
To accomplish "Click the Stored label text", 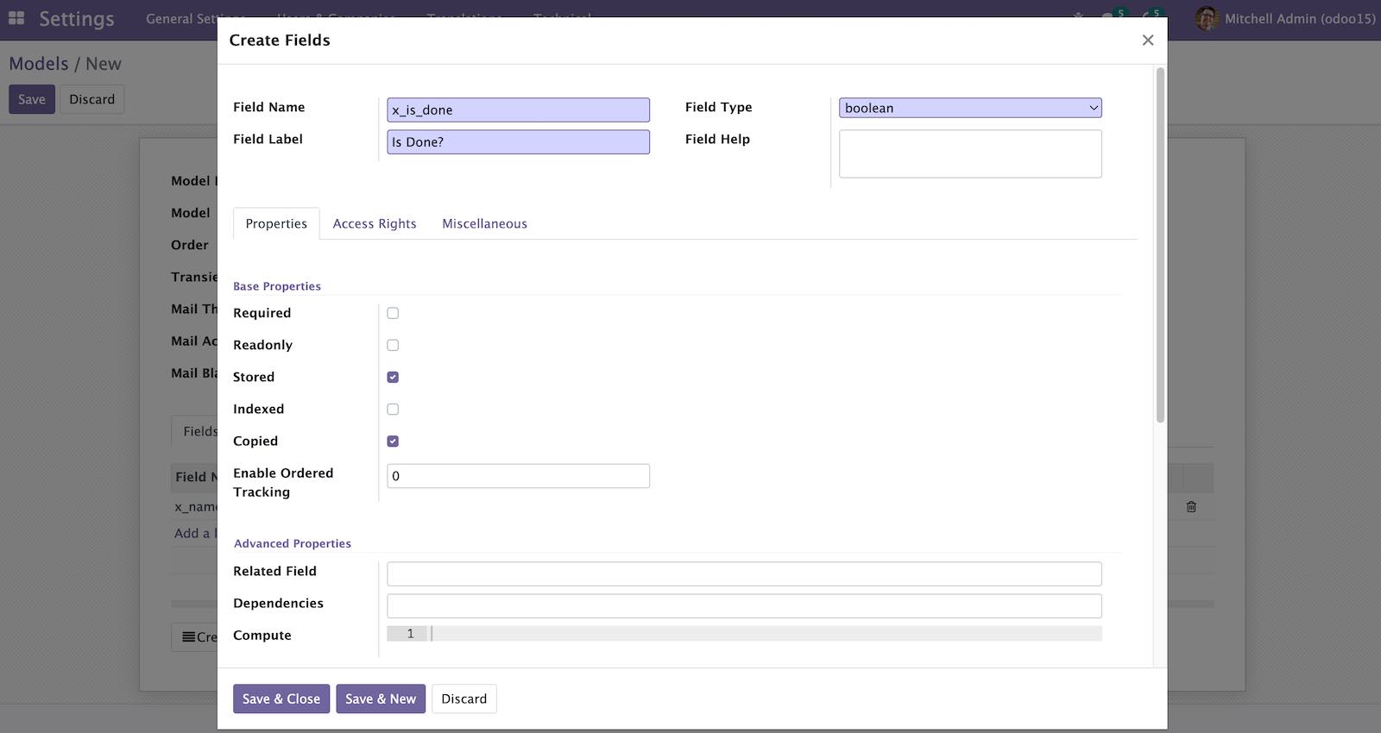I will click(254, 377).
